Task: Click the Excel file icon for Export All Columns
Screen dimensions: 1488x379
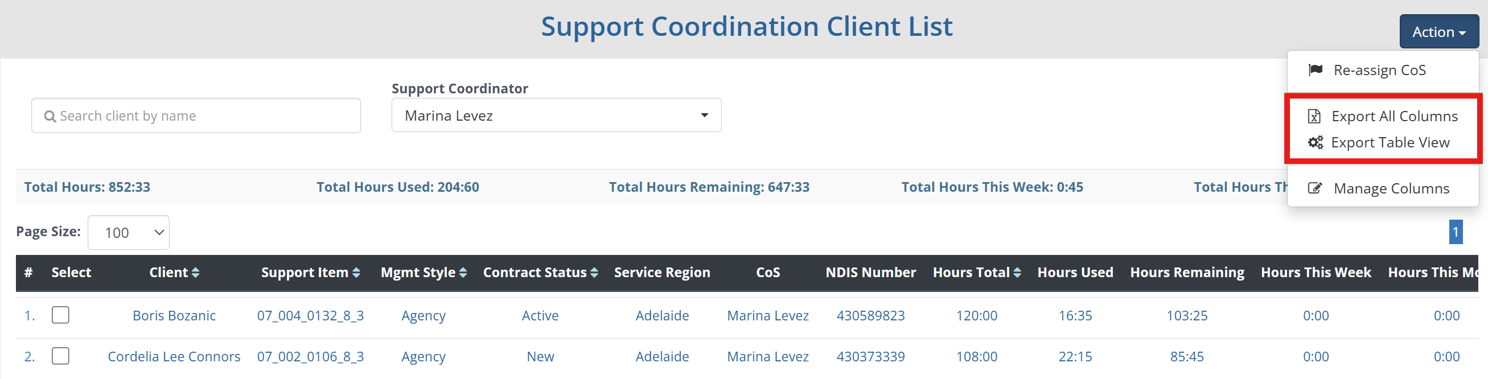Action: [1314, 116]
